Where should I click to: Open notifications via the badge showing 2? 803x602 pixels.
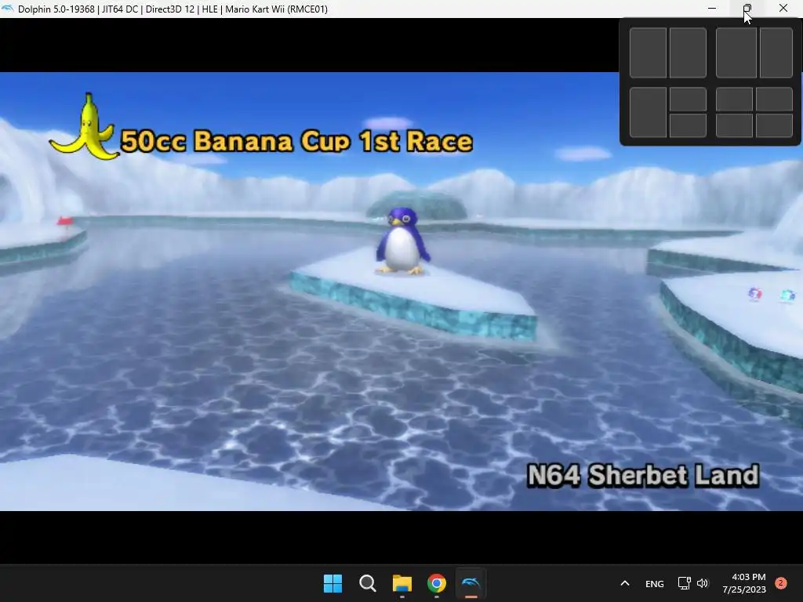pyautogui.click(x=780, y=583)
